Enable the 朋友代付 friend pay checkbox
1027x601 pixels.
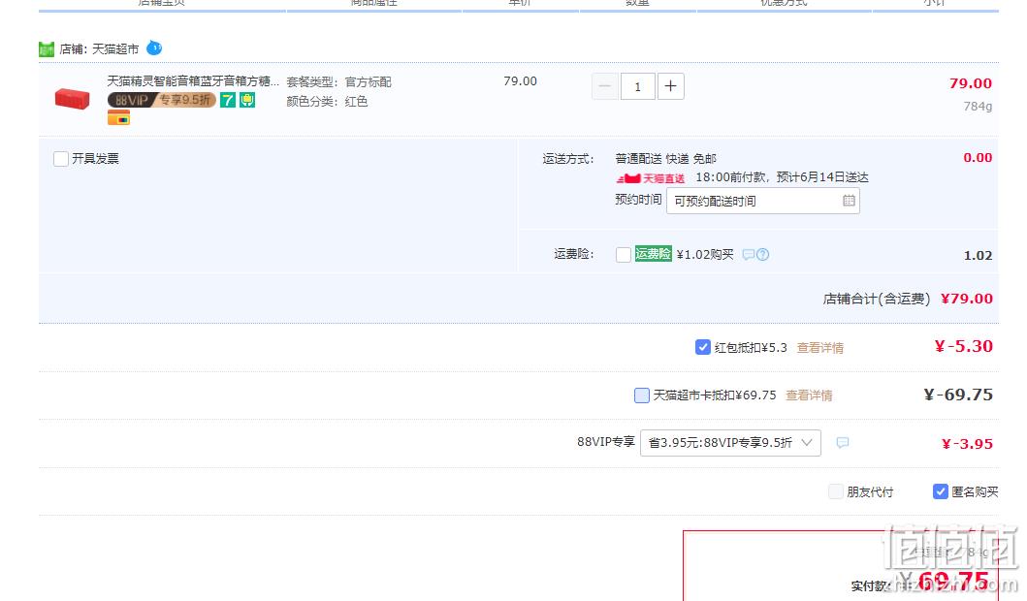836,491
